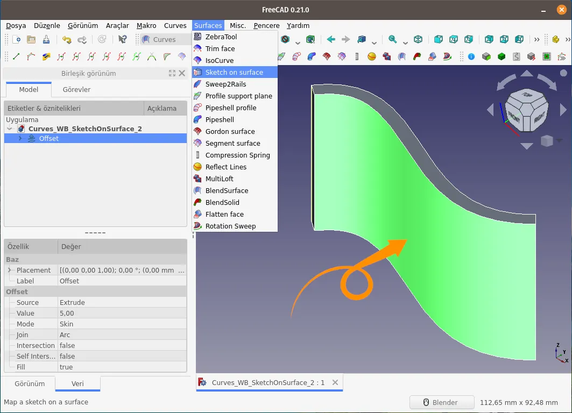Click the zoom magnifier icon
The image size is (572, 413).
point(392,39)
